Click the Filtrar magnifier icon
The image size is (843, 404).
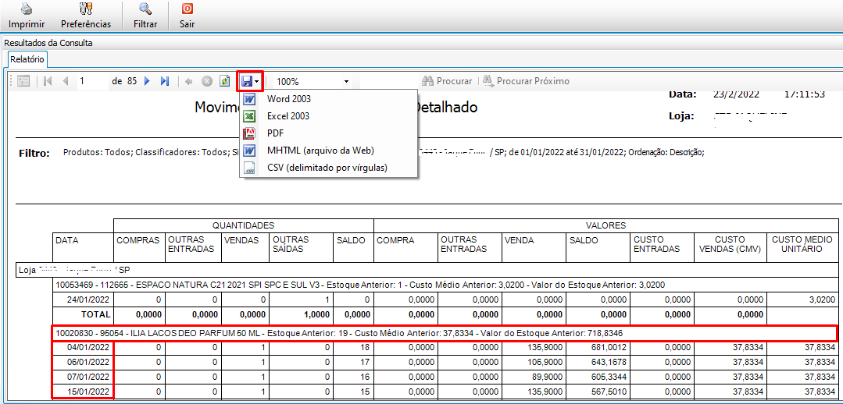tap(145, 9)
